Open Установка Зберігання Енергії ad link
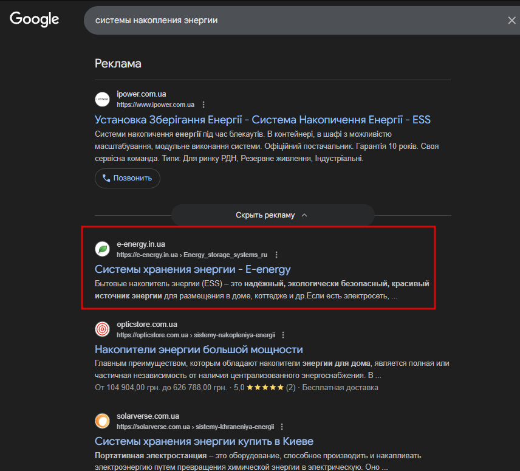This screenshot has width=520, height=471. pyautogui.click(x=262, y=119)
